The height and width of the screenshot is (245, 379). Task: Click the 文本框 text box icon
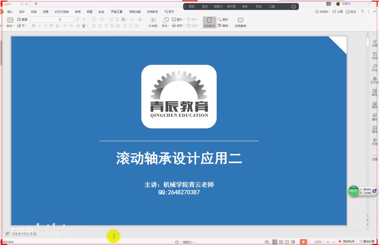click(x=153, y=20)
